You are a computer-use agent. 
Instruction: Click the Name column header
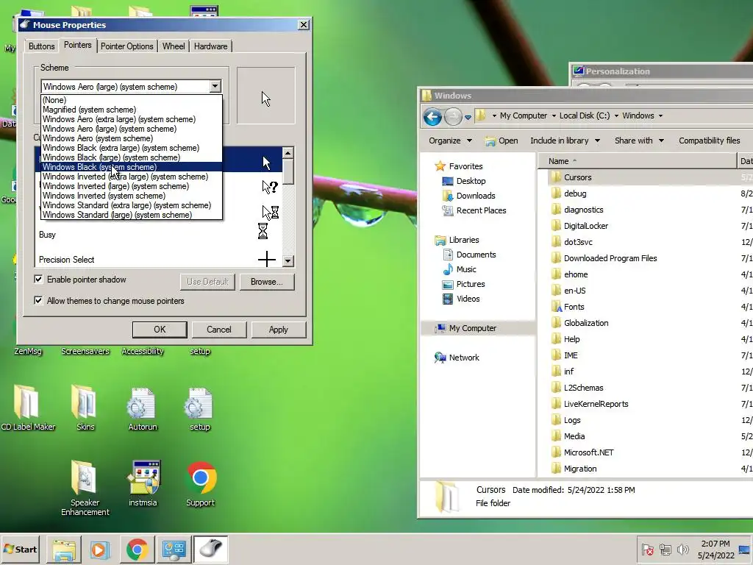tap(637, 161)
